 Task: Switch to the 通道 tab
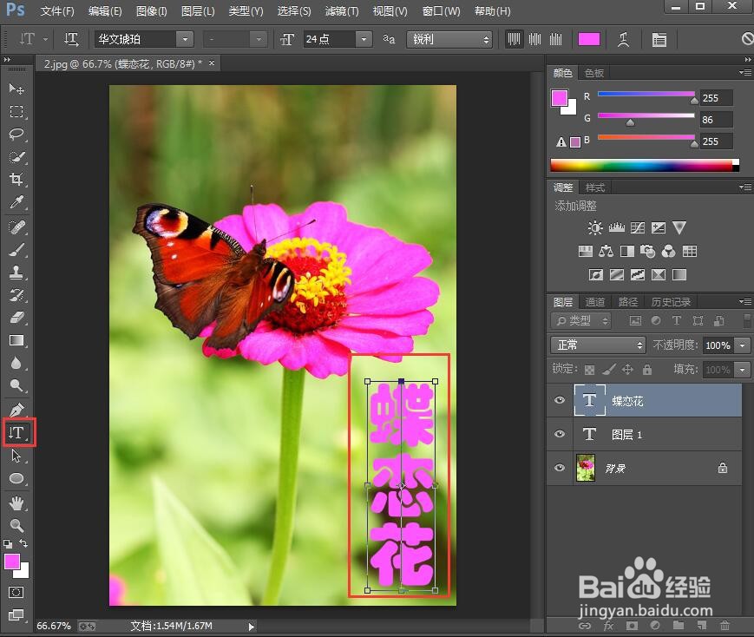click(595, 302)
